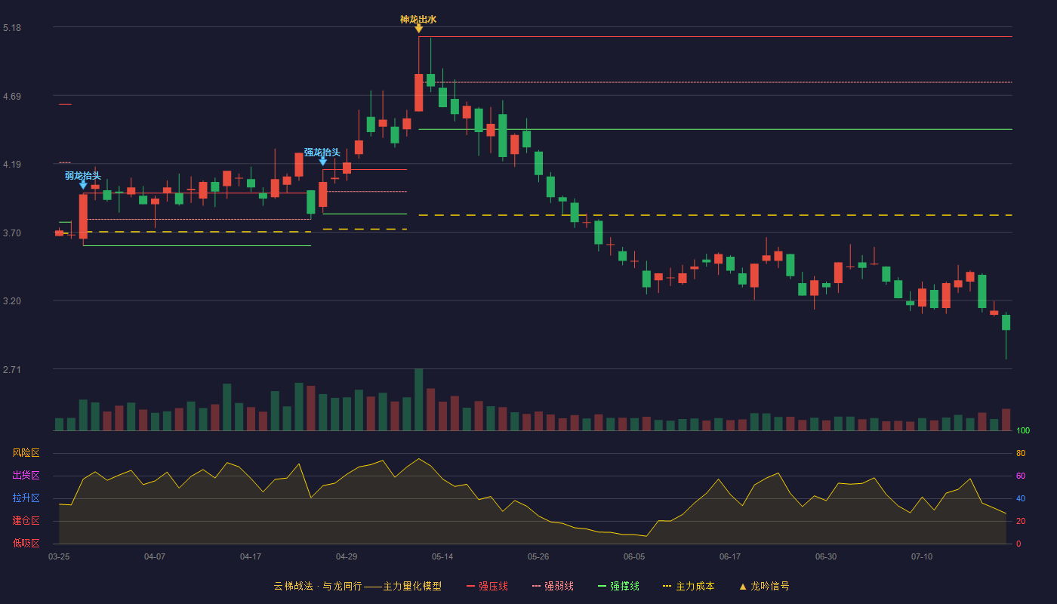
Task: Click the 06-17 date label
Action: (730, 556)
